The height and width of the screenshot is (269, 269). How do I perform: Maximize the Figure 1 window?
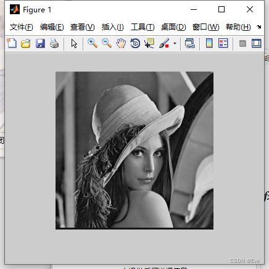221,9
